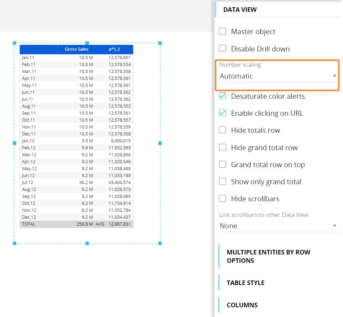Uncheck Desaturate color alerts
The width and height of the screenshot is (343, 317).
(223, 96)
